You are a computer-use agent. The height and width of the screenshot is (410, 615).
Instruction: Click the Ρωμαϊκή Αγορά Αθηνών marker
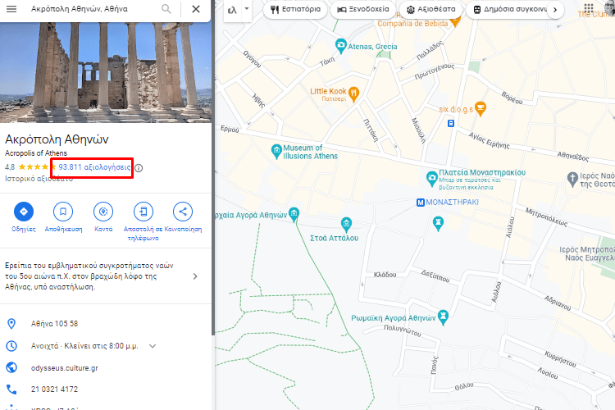pyautogui.click(x=443, y=317)
